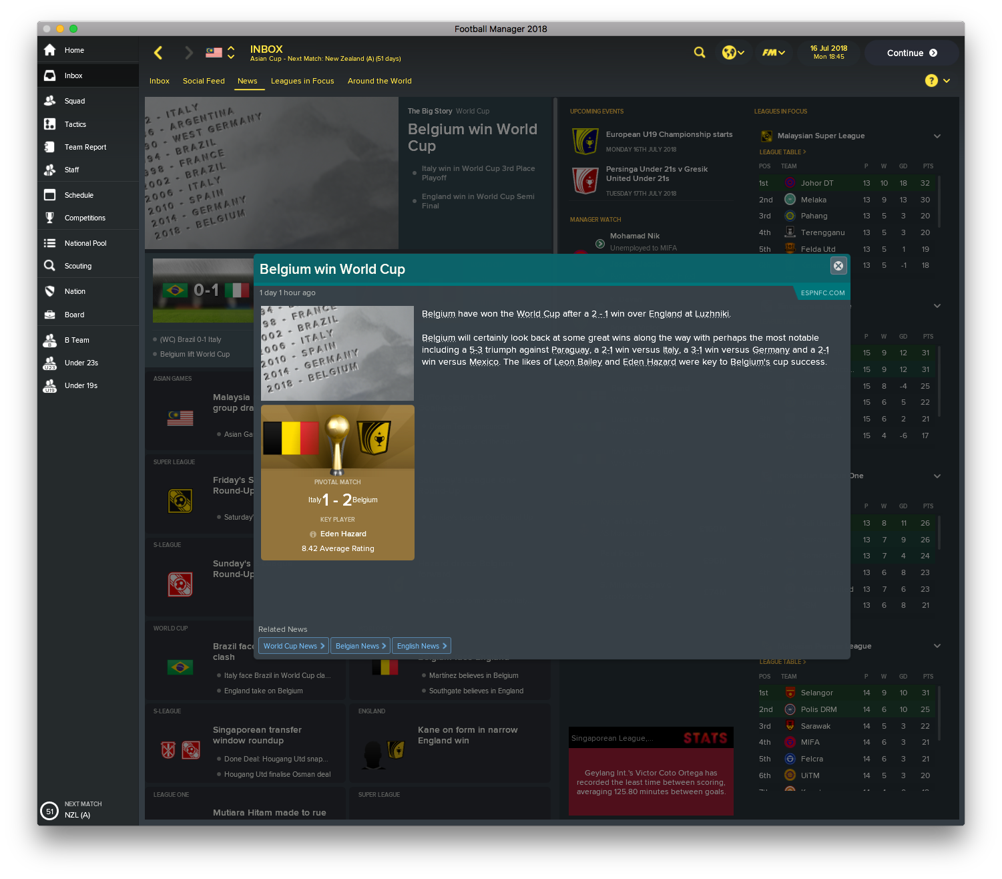Open B Team squad icon
Viewport: 1002px width, 879px height.
point(49,340)
